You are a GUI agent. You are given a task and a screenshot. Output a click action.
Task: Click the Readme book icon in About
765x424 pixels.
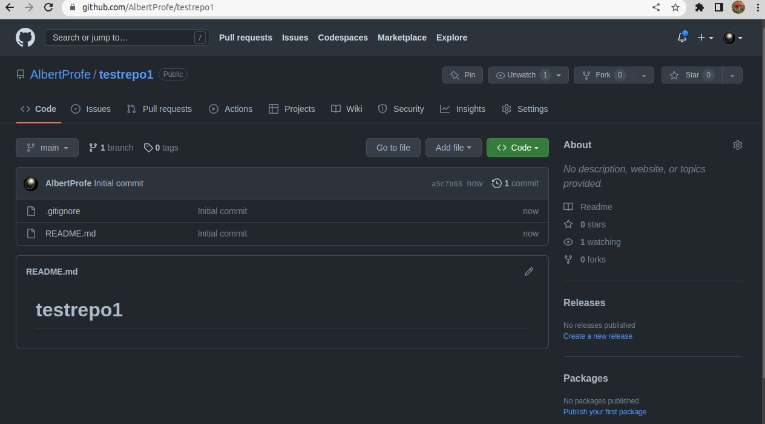568,207
